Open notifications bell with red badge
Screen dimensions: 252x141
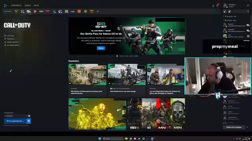pos(217,5)
